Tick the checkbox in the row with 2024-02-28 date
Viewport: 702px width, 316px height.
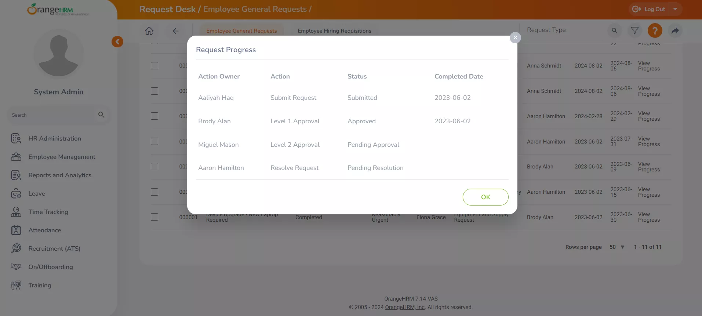[x=154, y=116]
